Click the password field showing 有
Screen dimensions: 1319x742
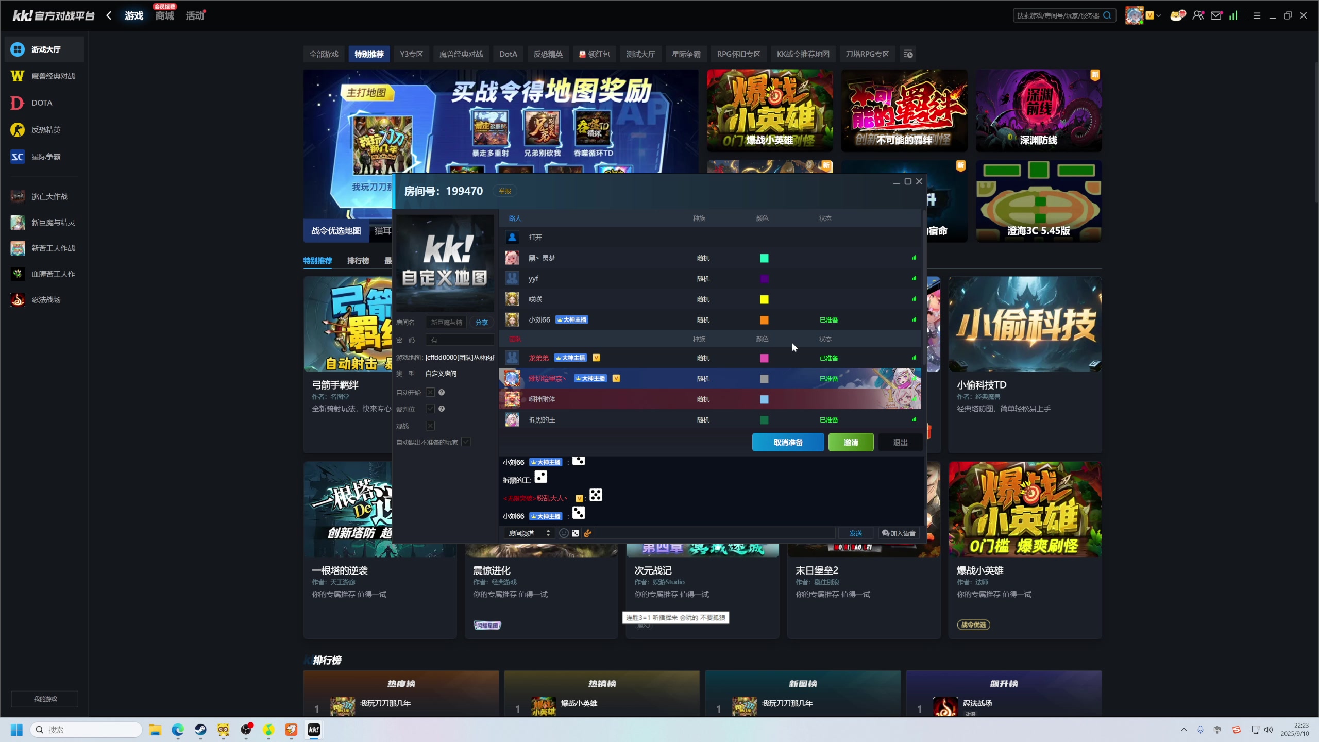pos(460,340)
